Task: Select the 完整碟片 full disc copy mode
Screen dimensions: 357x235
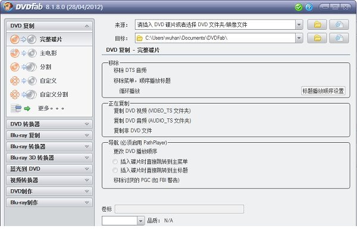Action: tap(49, 39)
